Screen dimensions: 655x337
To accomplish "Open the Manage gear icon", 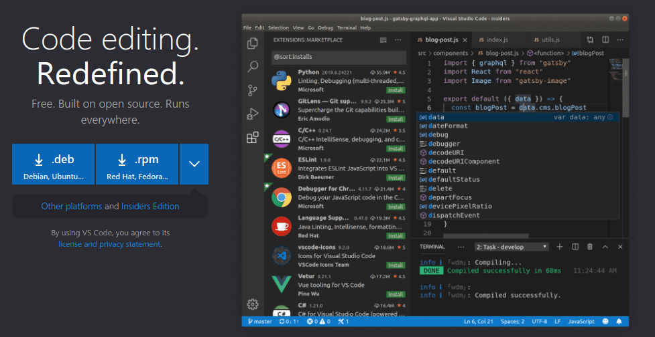I will (252, 304).
